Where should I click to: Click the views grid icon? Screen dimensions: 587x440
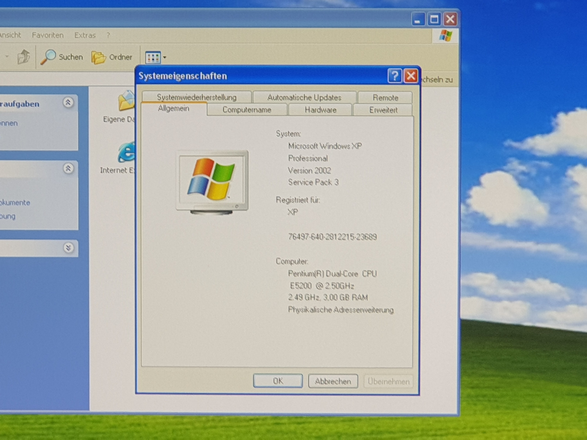[153, 58]
